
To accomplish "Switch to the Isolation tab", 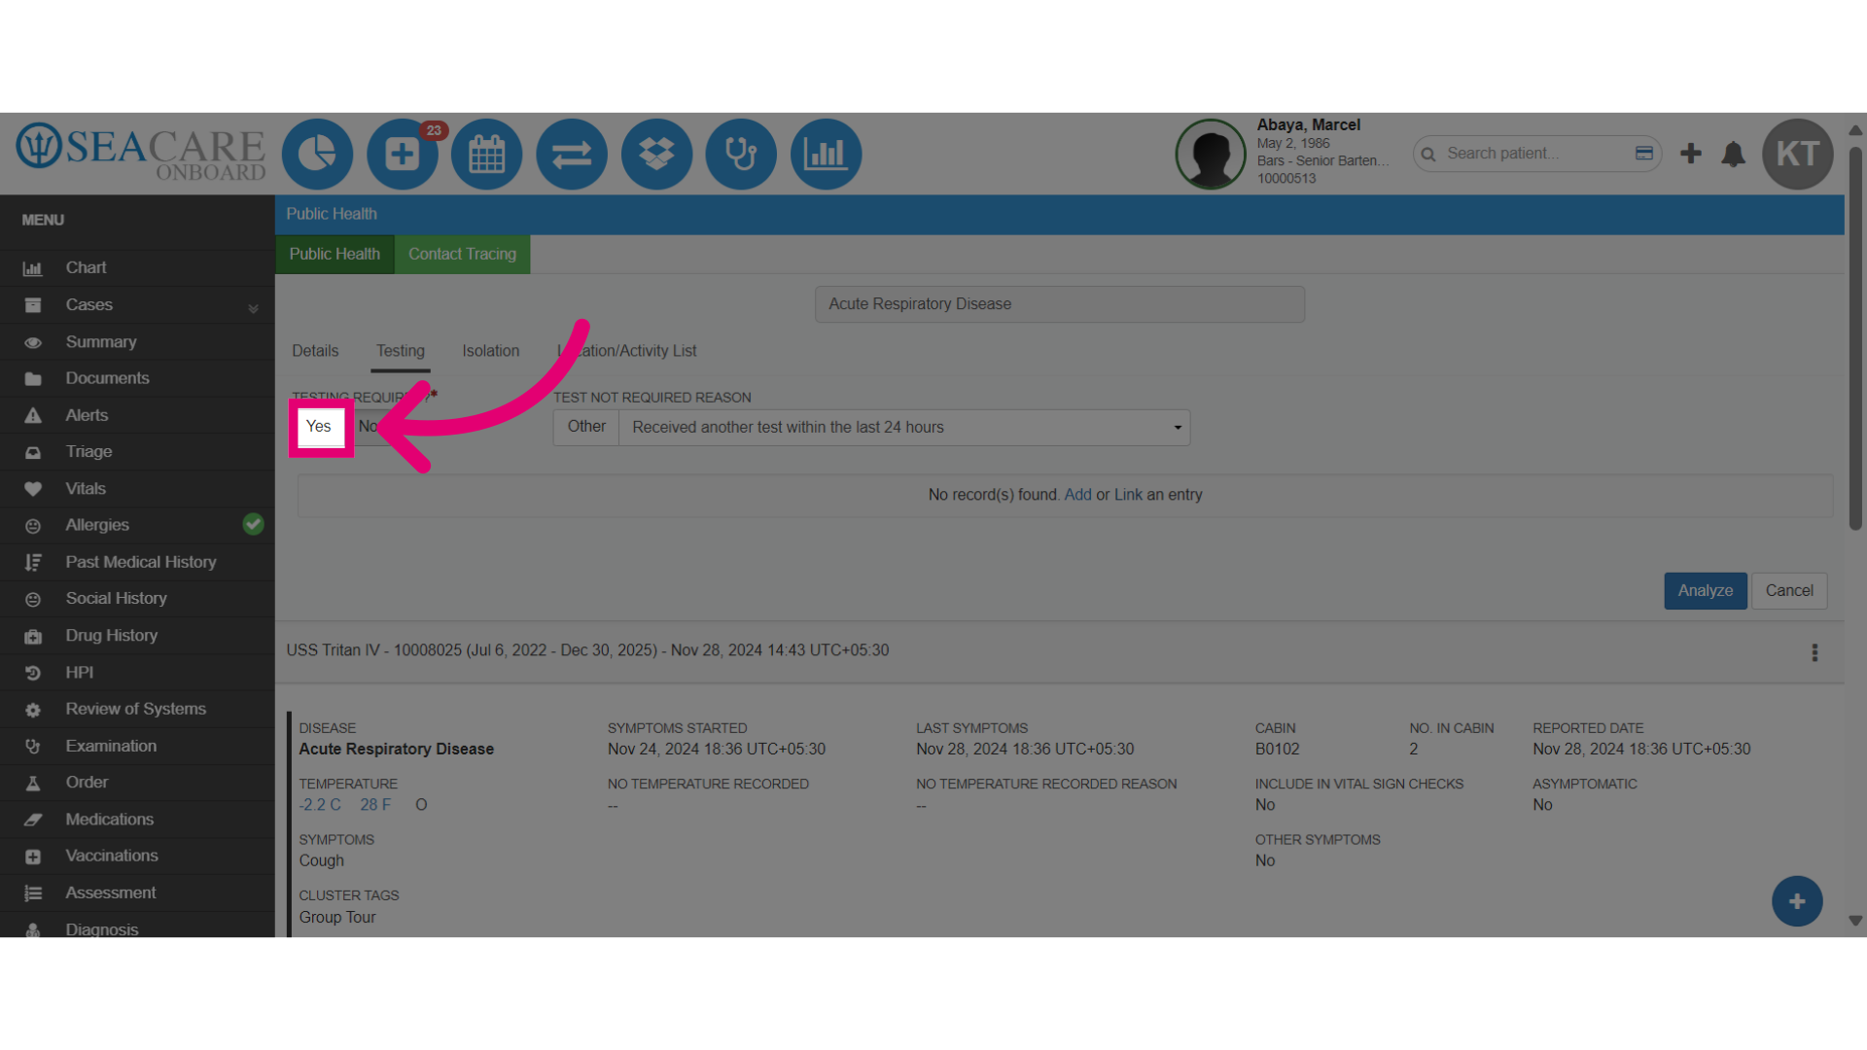I will (491, 351).
